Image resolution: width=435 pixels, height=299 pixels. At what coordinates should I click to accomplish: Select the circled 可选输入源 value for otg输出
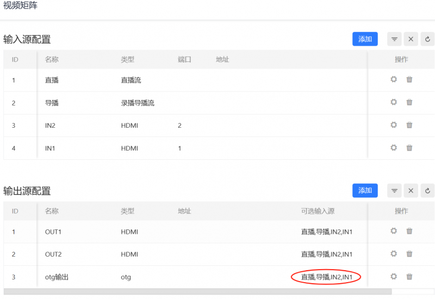[327, 277]
